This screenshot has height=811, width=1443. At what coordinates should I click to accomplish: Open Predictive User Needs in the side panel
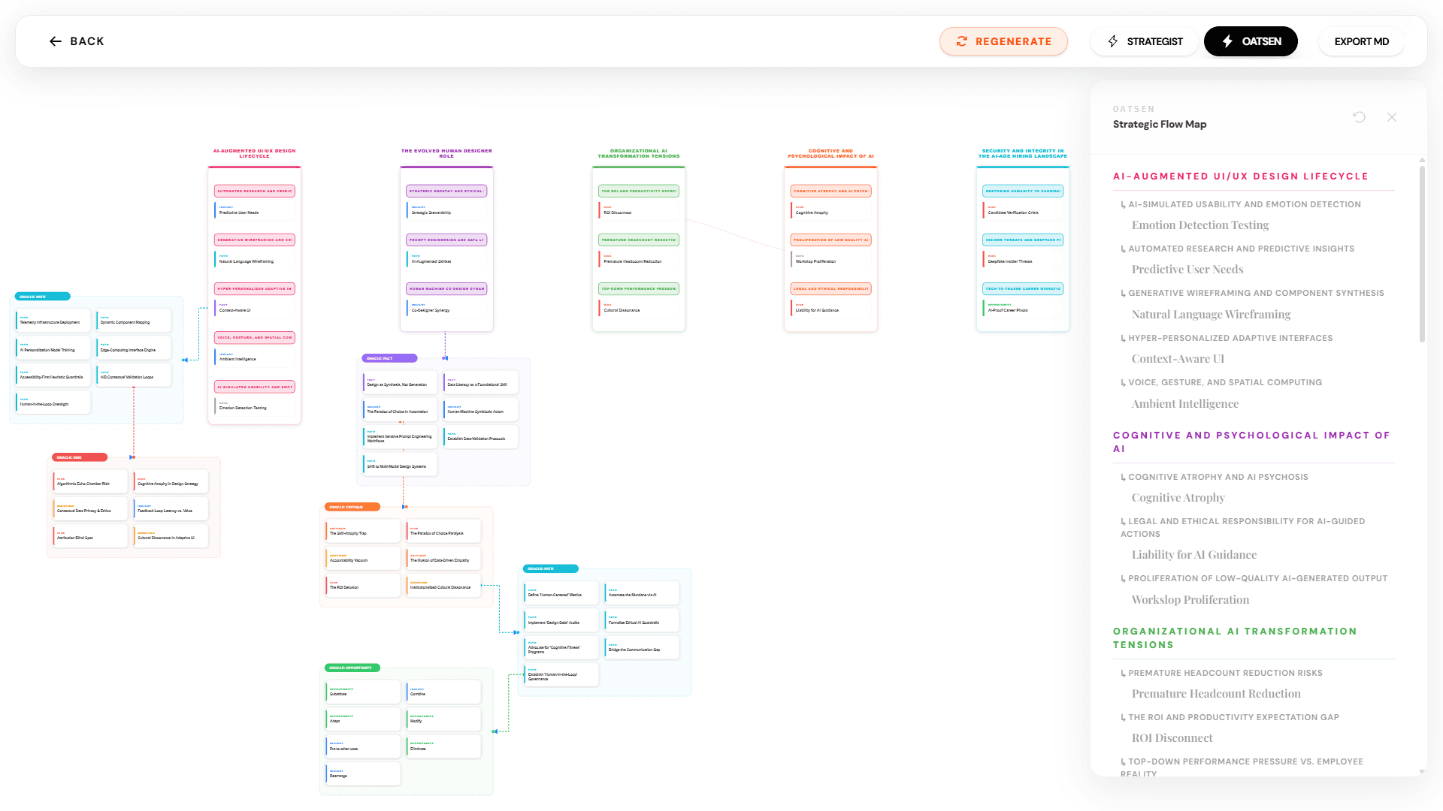1187,269
